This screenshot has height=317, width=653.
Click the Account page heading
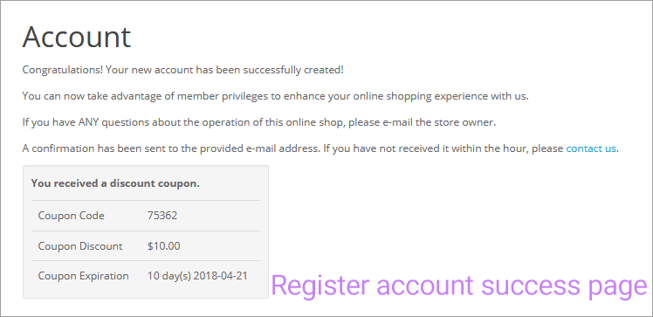(77, 37)
